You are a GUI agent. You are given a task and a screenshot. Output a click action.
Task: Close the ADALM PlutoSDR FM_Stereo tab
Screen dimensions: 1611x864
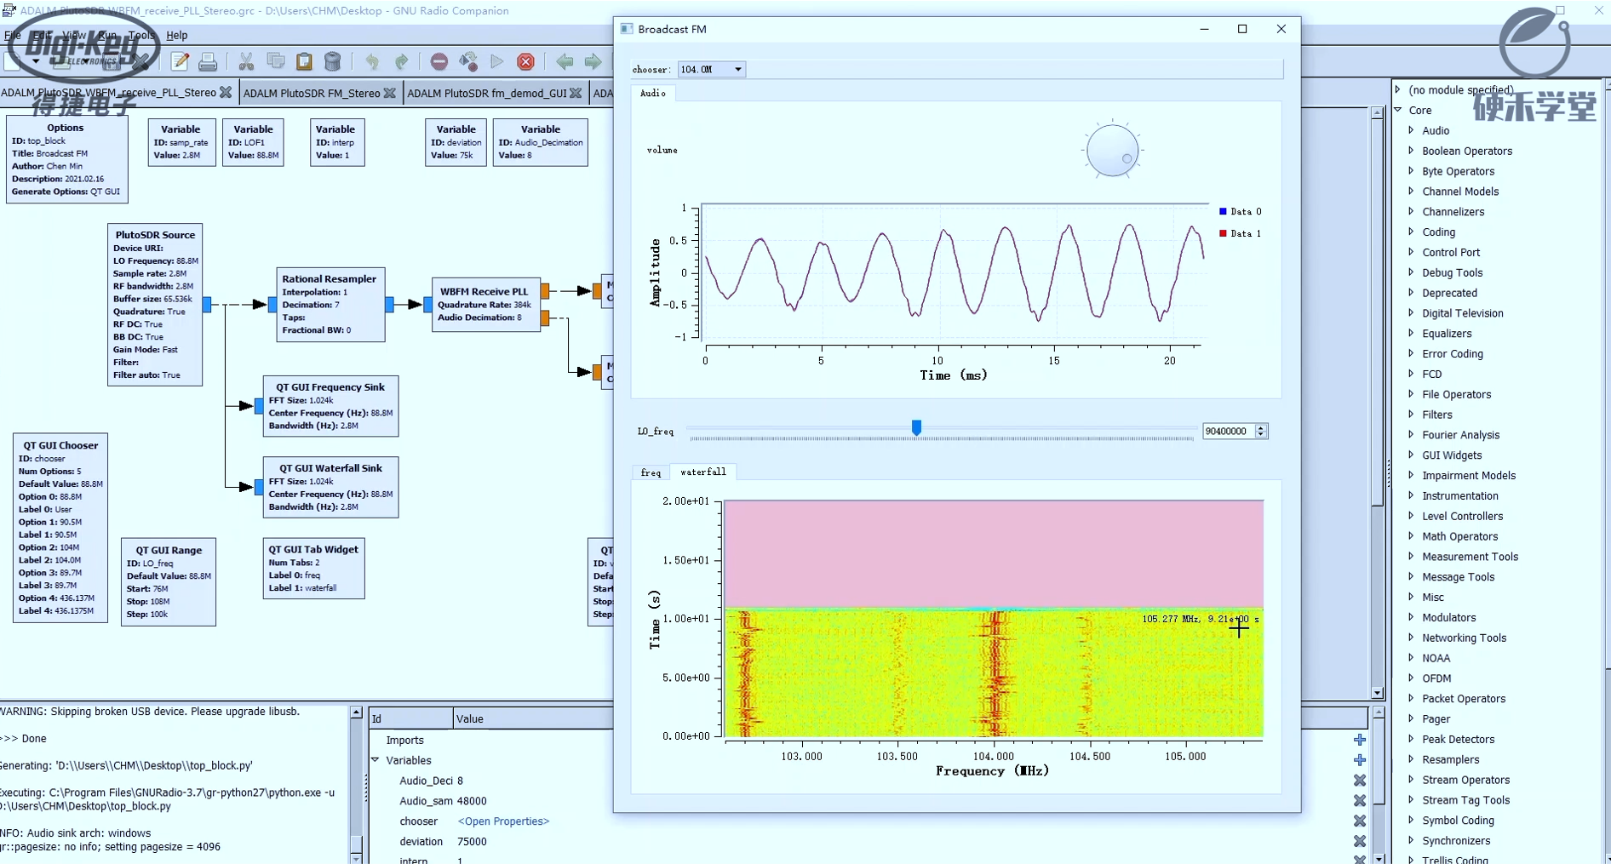tap(390, 93)
